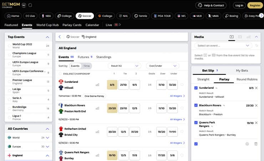Sort events by Time
Screen dimensions: 264x161
87,66
